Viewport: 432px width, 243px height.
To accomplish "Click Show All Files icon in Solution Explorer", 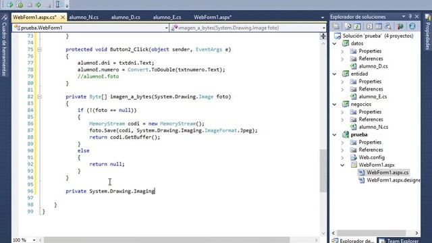I will (348, 26).
